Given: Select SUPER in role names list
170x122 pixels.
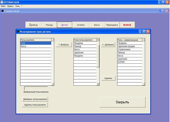Looking at the screenshot, I should [x=130, y=62].
